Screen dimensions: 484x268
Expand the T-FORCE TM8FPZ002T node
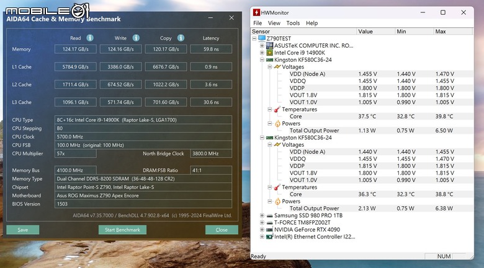pos(262,223)
